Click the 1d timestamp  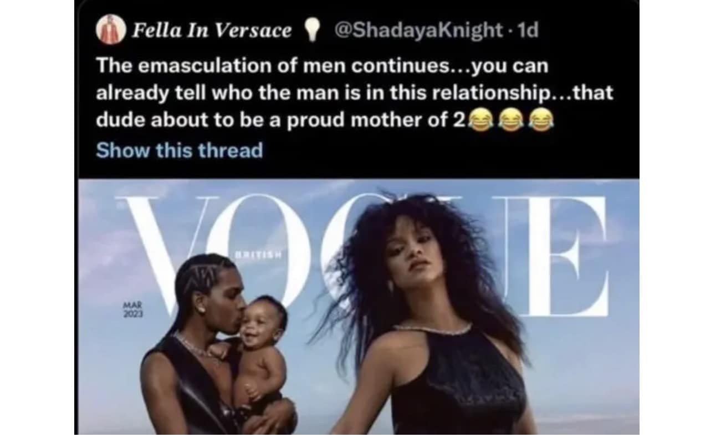point(526,31)
